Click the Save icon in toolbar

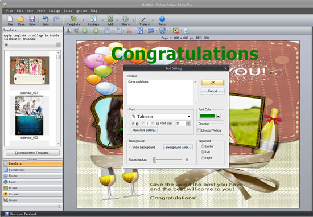click(32, 19)
